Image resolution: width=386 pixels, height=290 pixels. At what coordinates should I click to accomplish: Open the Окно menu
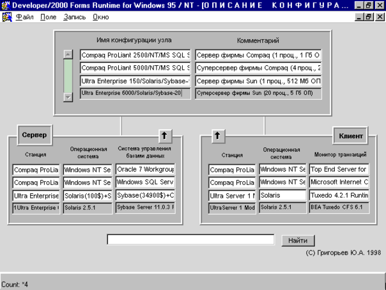[101, 17]
